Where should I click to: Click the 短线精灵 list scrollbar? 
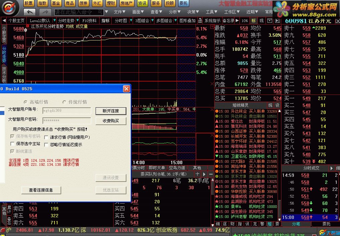tap(279, 165)
